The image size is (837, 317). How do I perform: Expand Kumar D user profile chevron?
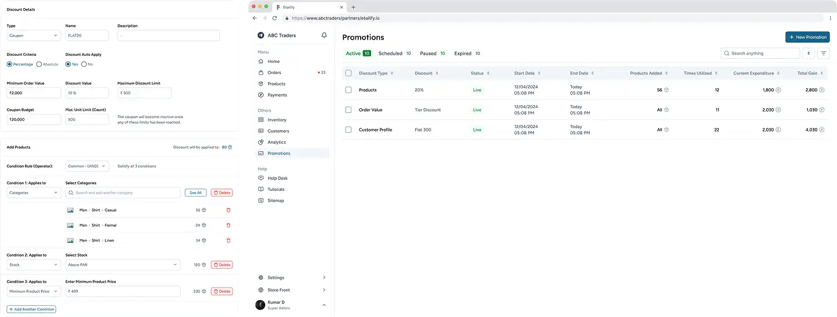click(324, 305)
